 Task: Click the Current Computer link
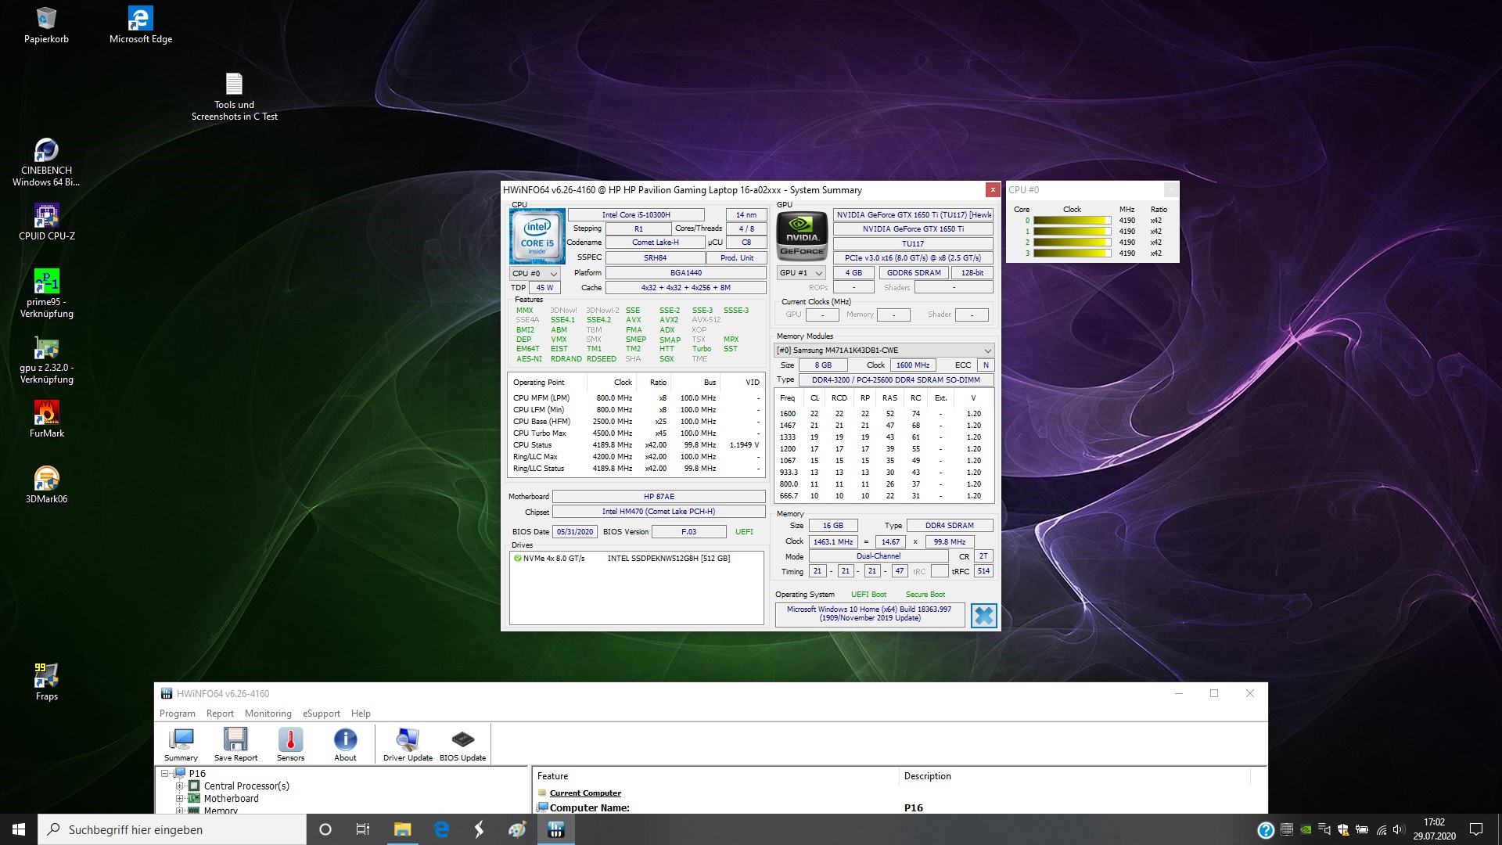click(x=585, y=793)
